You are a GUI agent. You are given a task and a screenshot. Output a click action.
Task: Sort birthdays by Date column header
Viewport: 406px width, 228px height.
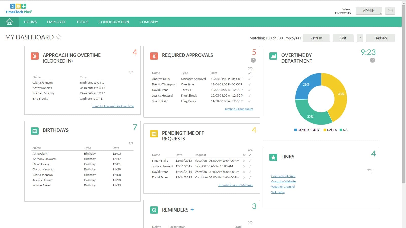click(x=116, y=148)
